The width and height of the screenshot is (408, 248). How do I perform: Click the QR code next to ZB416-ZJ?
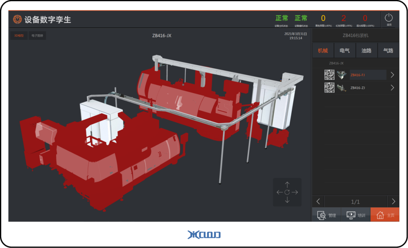point(329,88)
